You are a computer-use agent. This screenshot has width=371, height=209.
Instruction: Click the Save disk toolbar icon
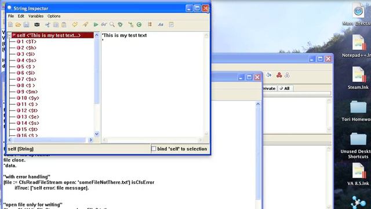pyautogui.click(x=26, y=24)
